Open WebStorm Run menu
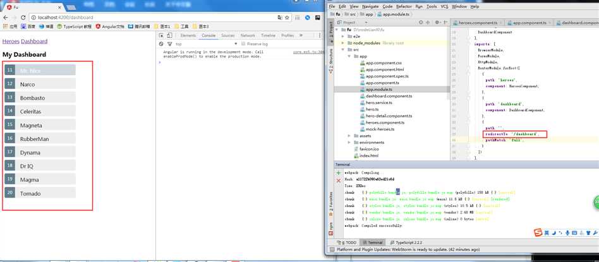 point(419,6)
